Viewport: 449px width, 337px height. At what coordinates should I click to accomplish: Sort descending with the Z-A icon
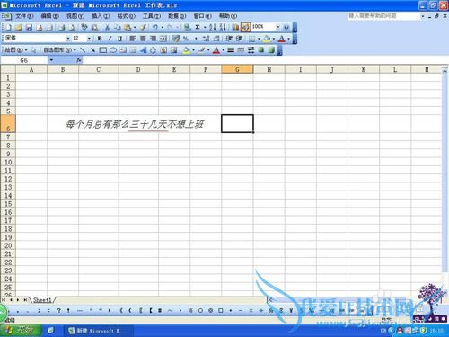(x=223, y=27)
